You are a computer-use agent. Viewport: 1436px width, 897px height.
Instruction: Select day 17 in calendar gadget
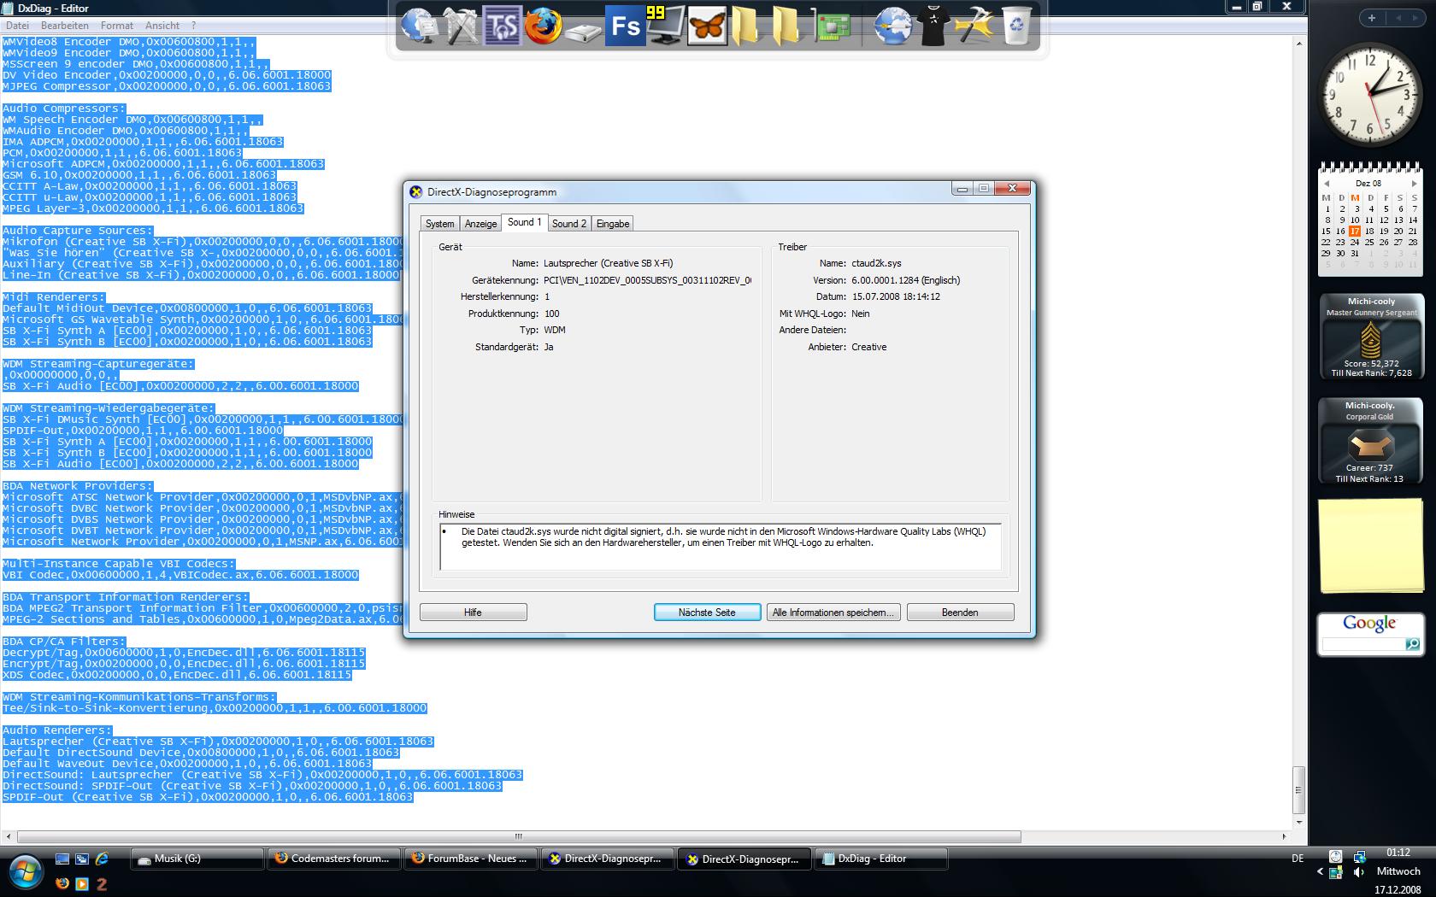point(1355,231)
